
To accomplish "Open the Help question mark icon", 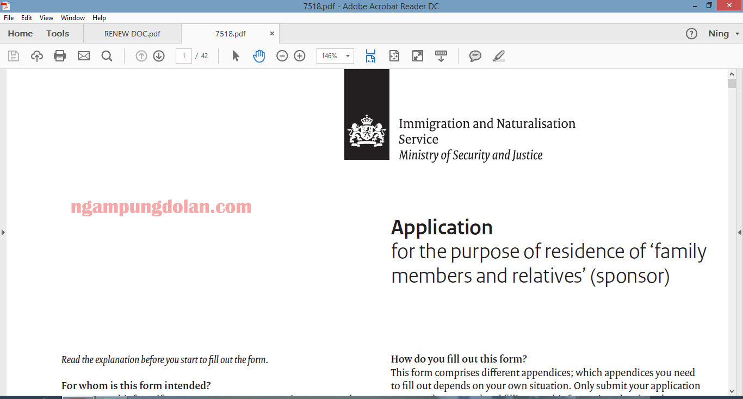I will click(x=691, y=34).
